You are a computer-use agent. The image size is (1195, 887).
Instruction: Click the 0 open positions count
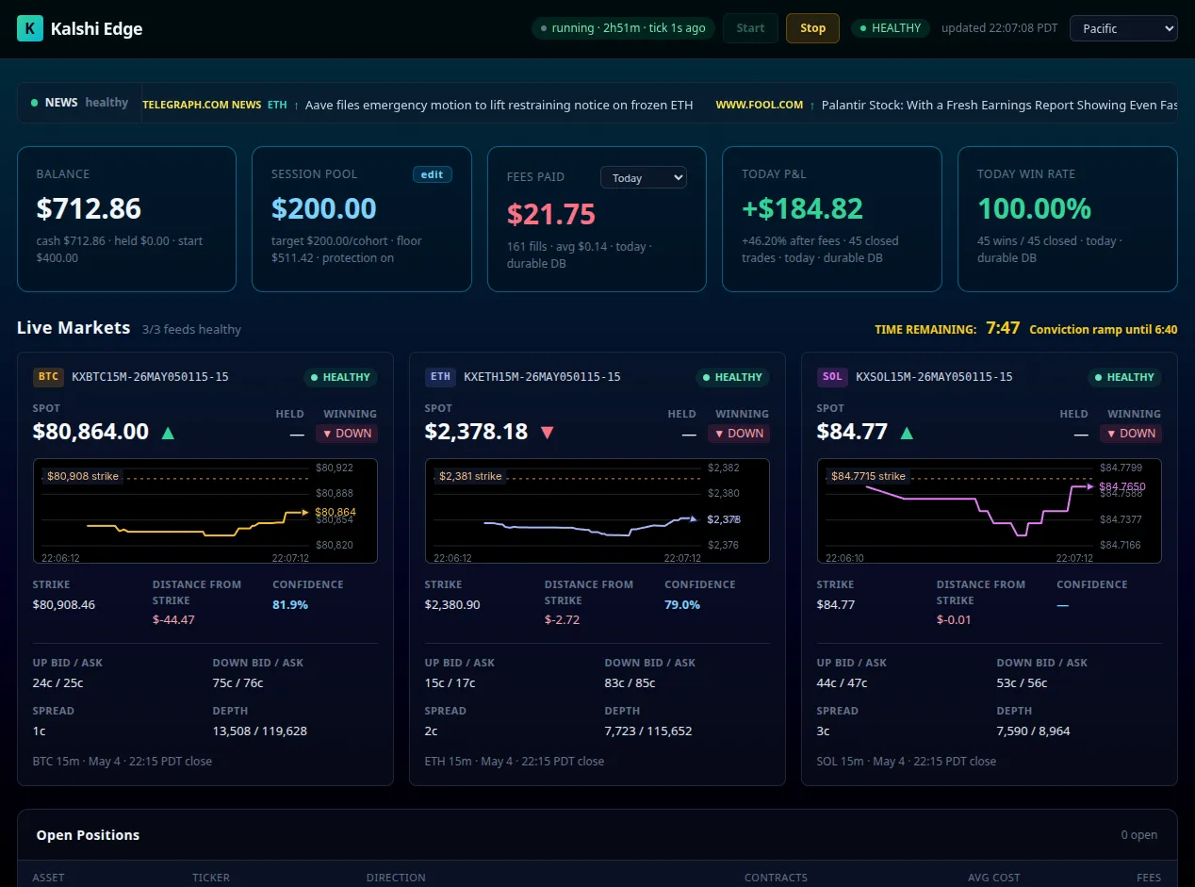click(1138, 835)
